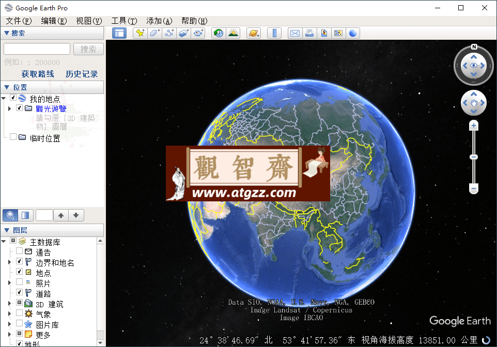Add a placemark with the pushpin icon
497x347 pixels.
[140, 33]
